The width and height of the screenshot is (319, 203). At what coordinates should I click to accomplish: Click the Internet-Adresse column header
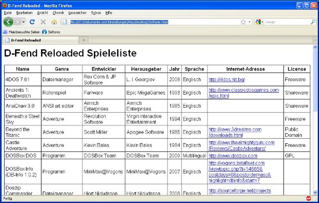point(246,69)
